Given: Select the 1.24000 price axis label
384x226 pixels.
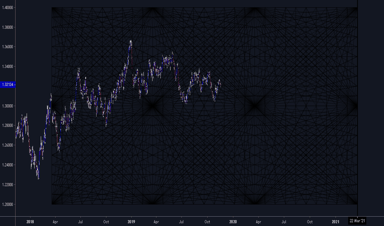Looking at the screenshot, I should pyautogui.click(x=7, y=165).
